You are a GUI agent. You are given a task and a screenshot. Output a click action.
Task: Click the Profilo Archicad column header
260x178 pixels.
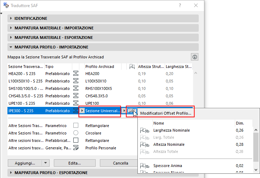pyautogui.click(x=103, y=67)
